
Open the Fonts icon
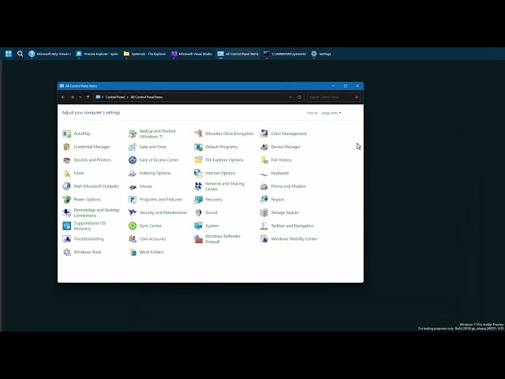coord(66,174)
